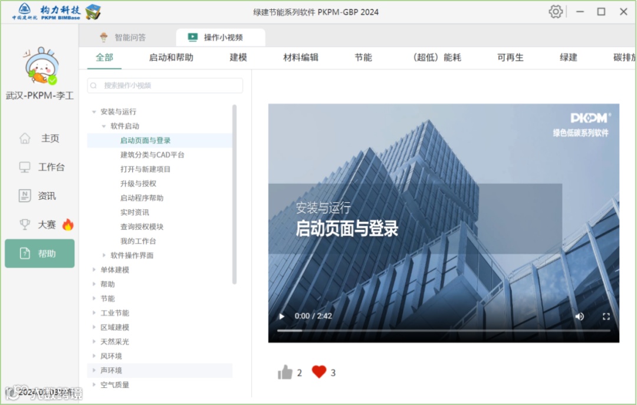
Task: Expand the 单体建模 node
Action: [x=94, y=270]
